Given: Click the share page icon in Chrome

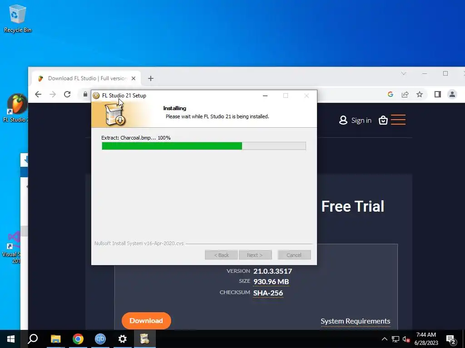Looking at the screenshot, I should point(405,94).
